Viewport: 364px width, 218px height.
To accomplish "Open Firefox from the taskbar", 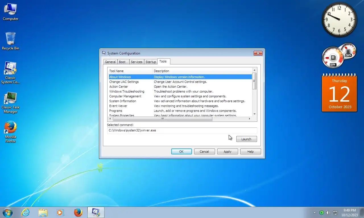I will [x=78, y=212].
